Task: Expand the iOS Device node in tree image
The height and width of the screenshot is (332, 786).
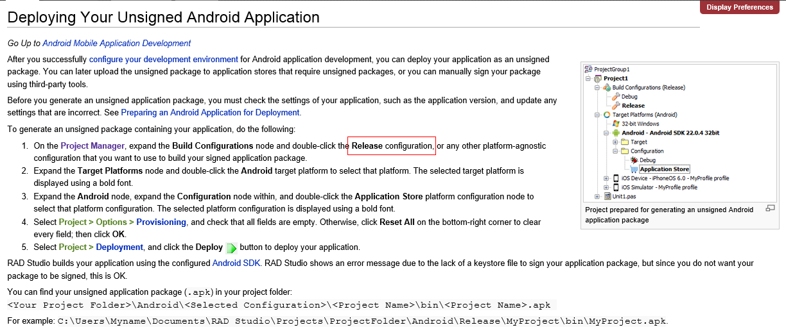Action: click(606, 178)
